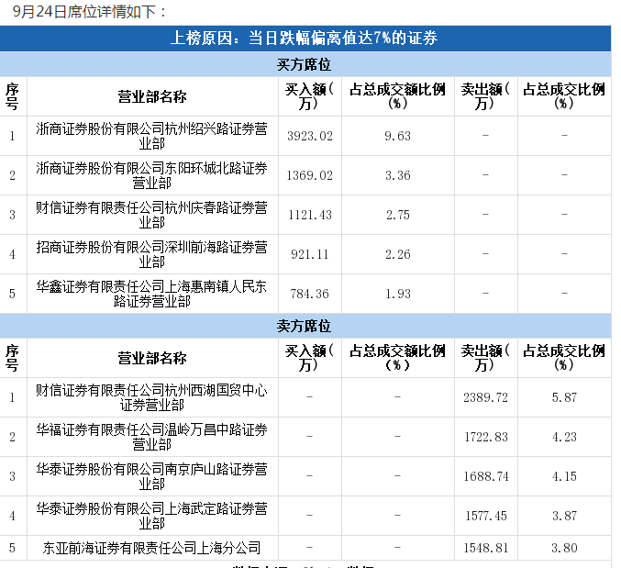Click 招商证券股份有限公司深圳前海路证券营业部
Screen dimensions: 621x568
click(x=152, y=254)
